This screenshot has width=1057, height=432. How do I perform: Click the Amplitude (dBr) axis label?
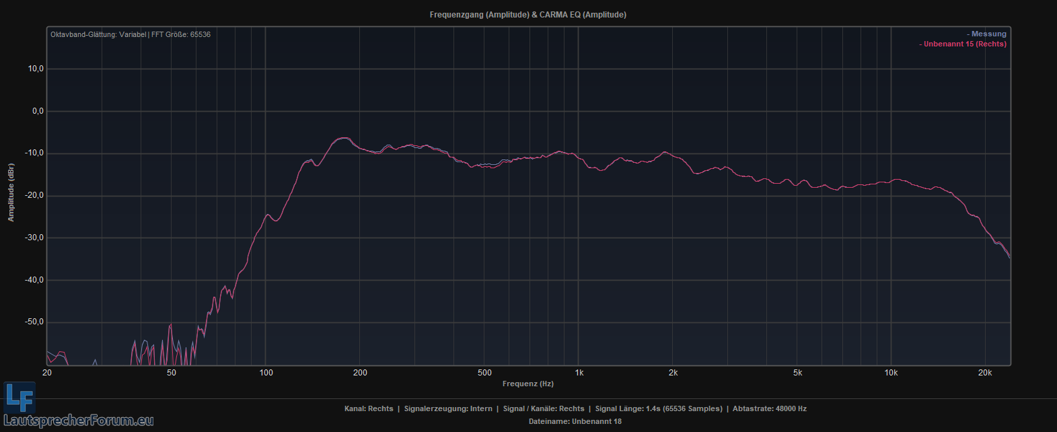coord(11,192)
